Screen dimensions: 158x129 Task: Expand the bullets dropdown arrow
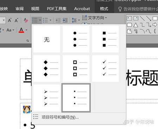coord(40,20)
